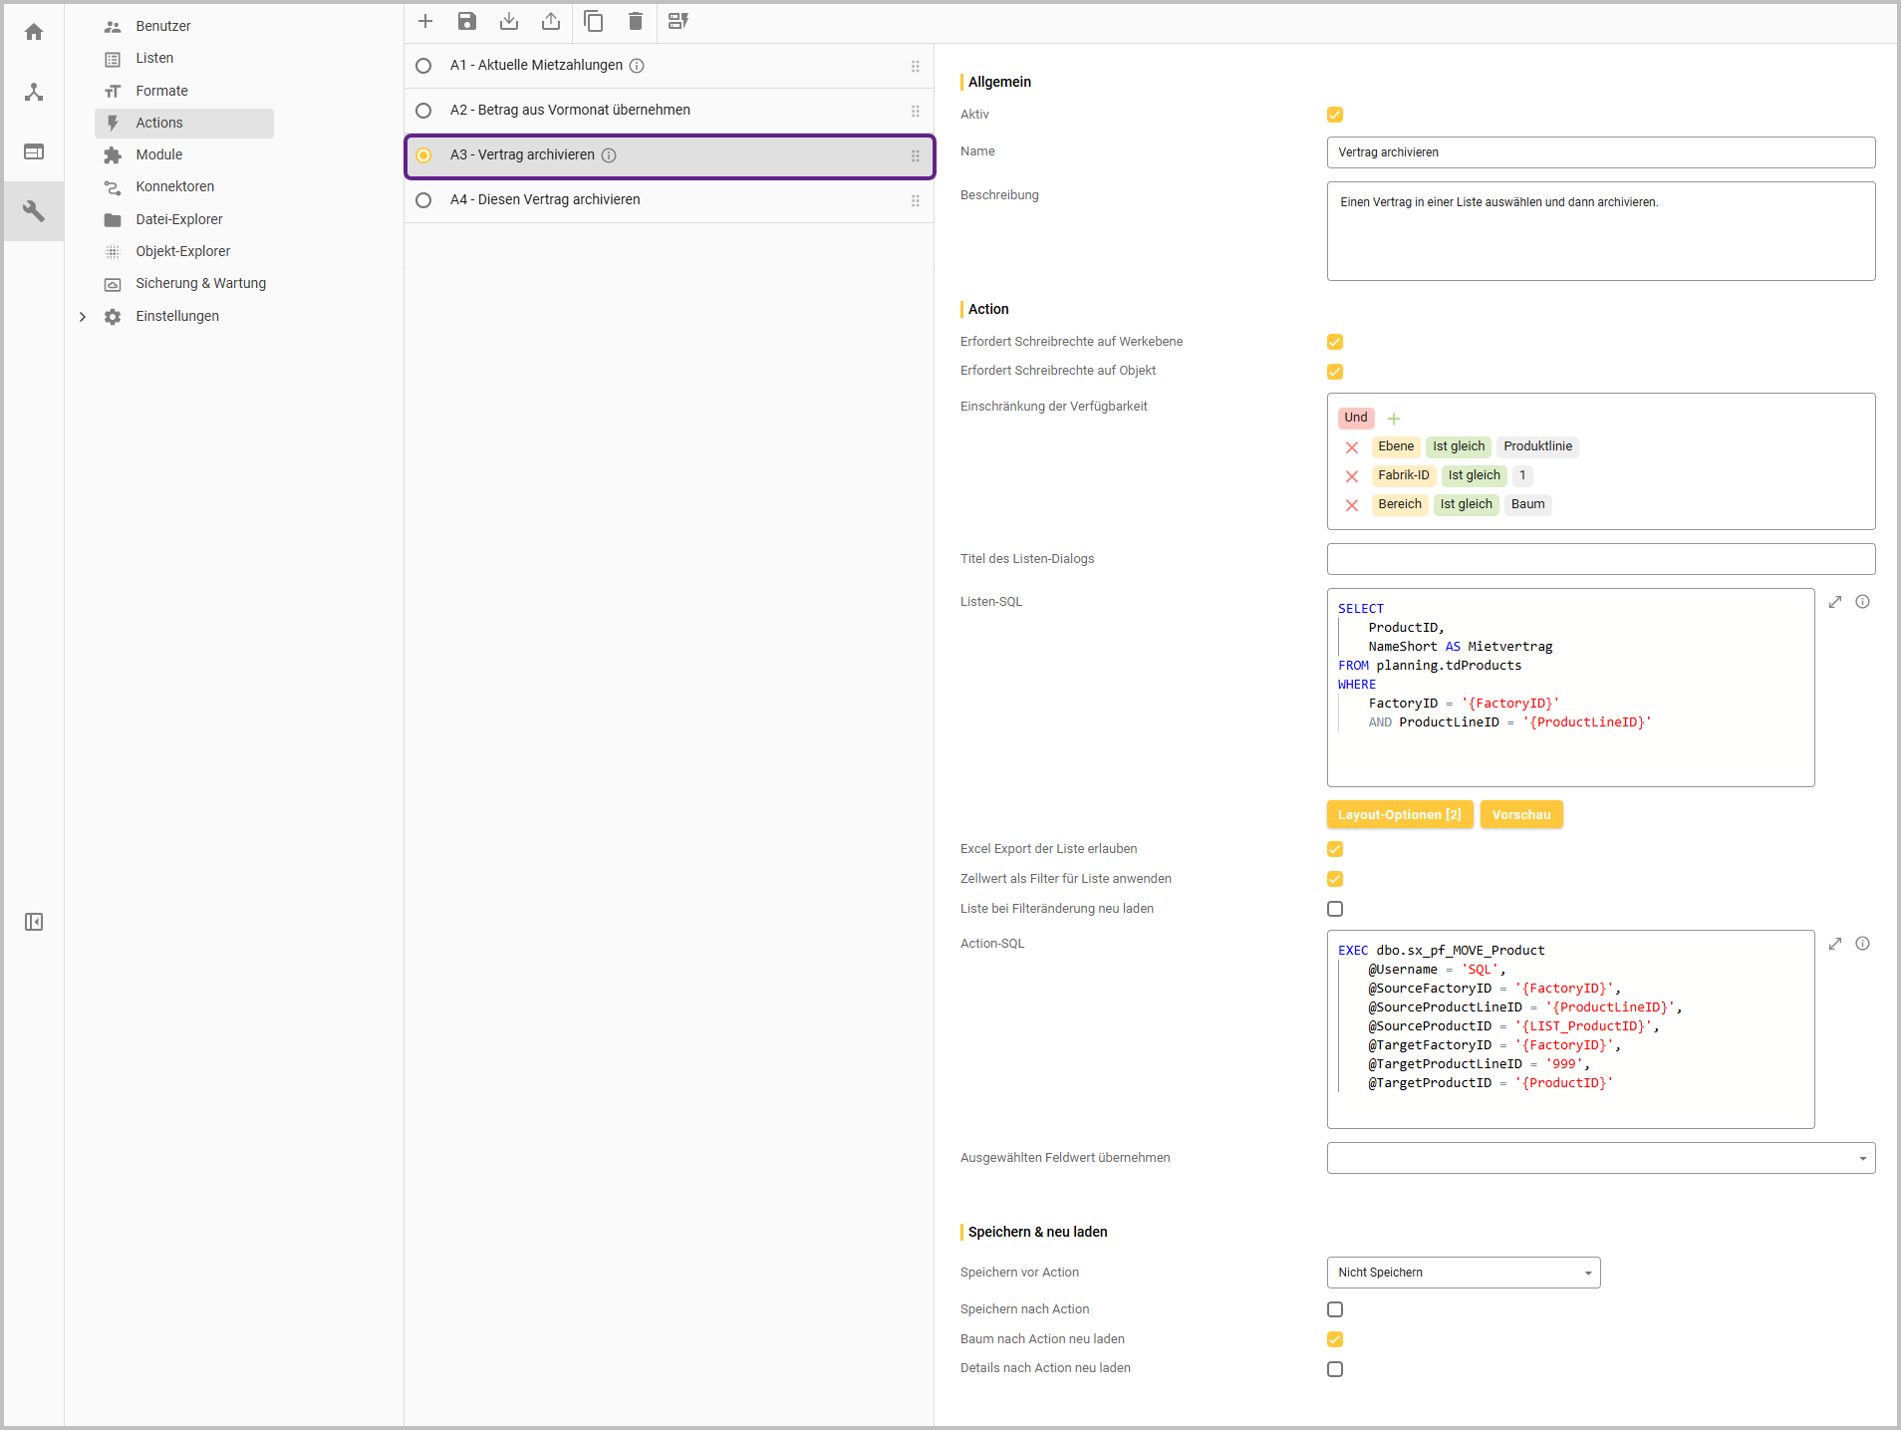The height and width of the screenshot is (1430, 1901).
Task: Click the Vorschau button
Action: (1521, 815)
